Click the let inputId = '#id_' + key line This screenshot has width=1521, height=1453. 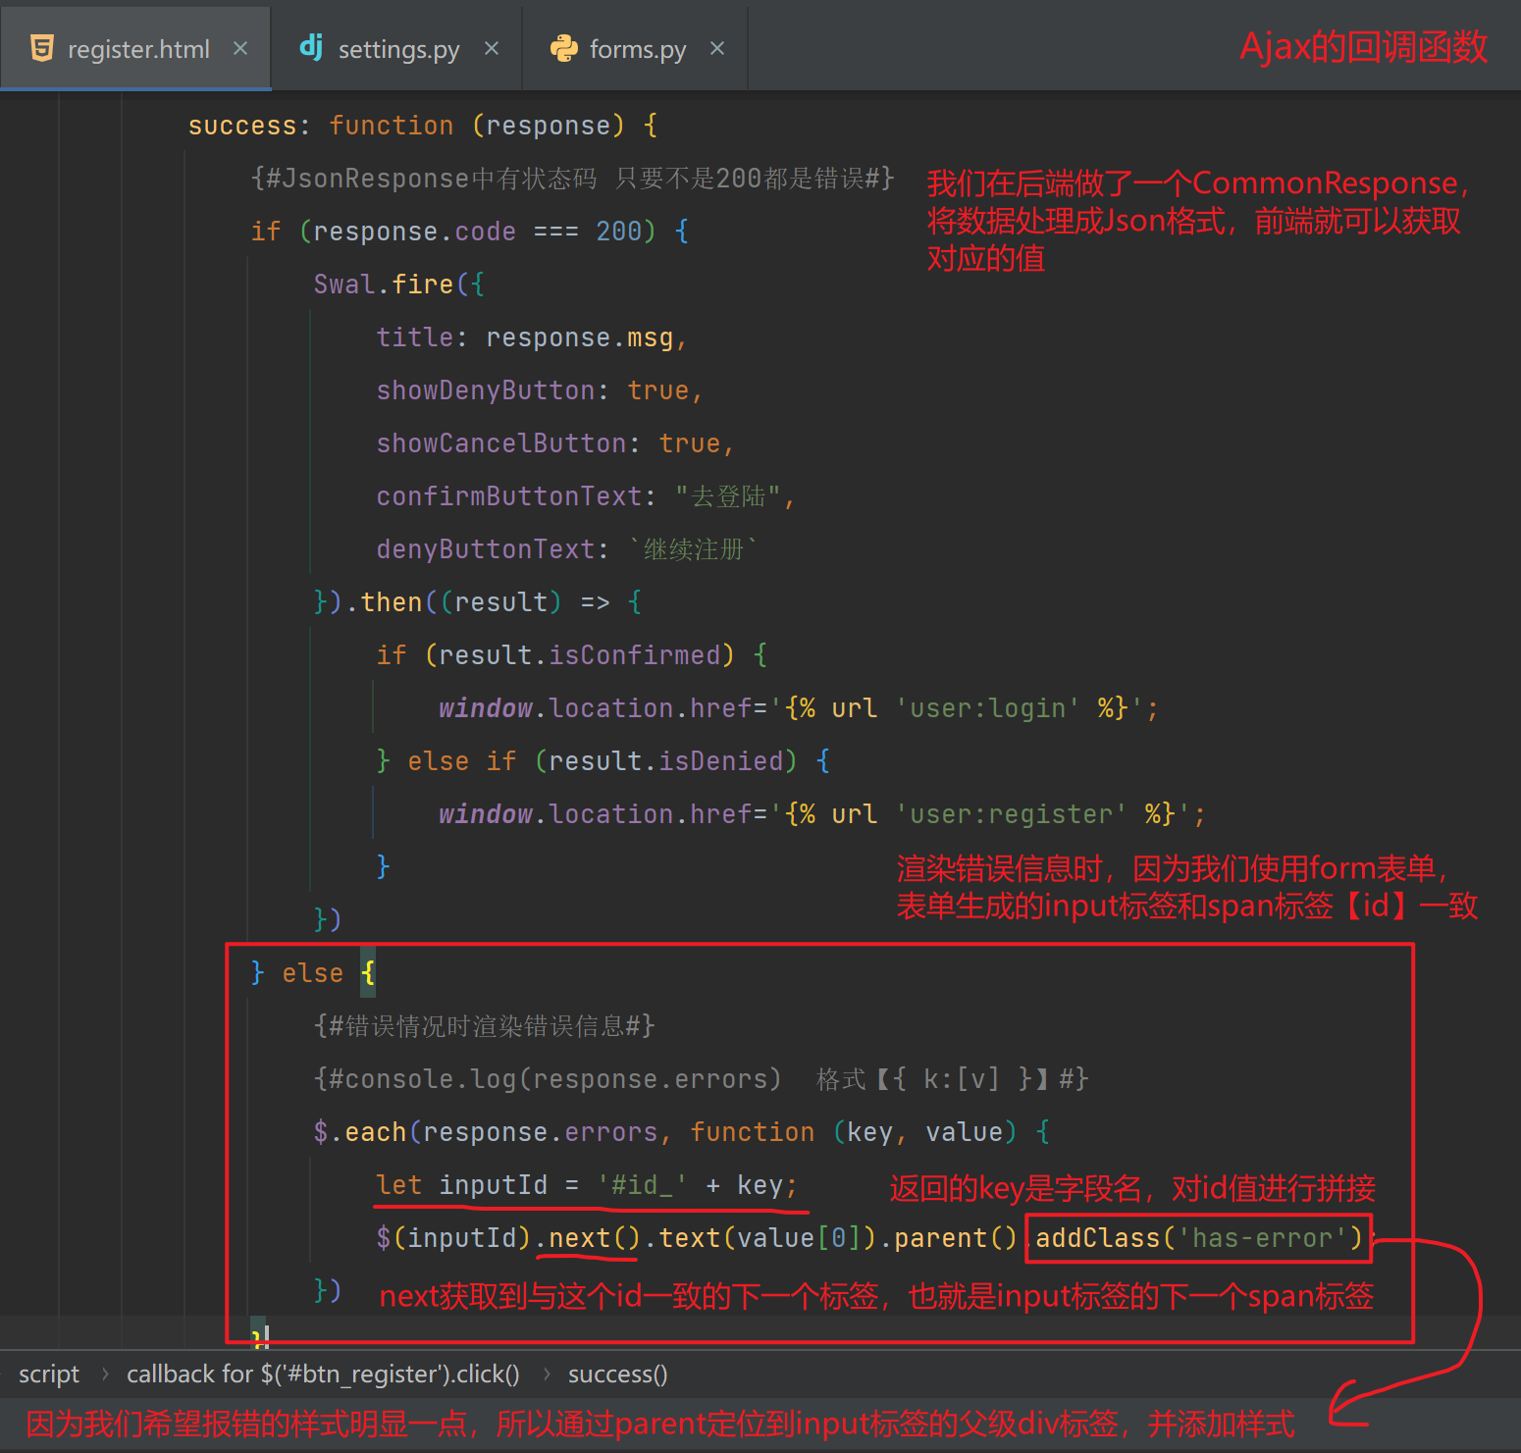click(x=587, y=1185)
